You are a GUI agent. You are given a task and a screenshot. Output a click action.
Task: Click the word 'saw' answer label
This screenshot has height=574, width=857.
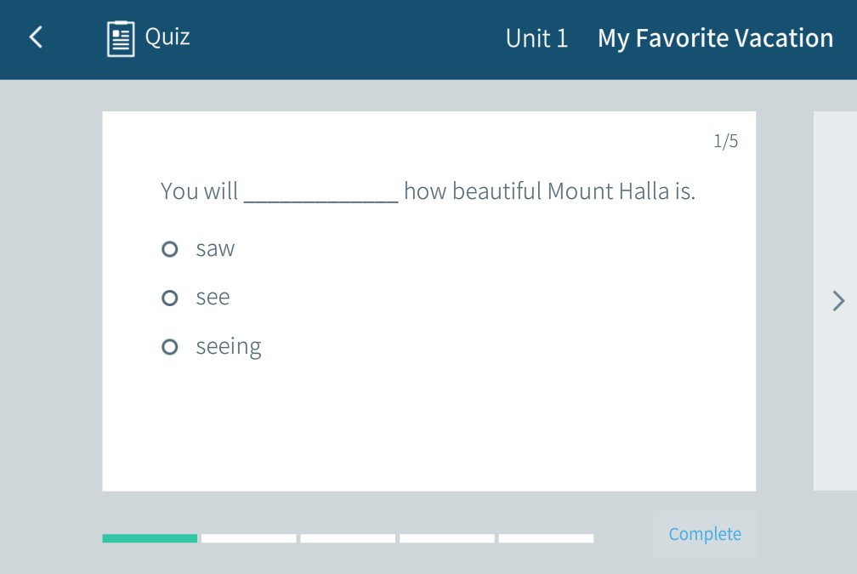[215, 249]
